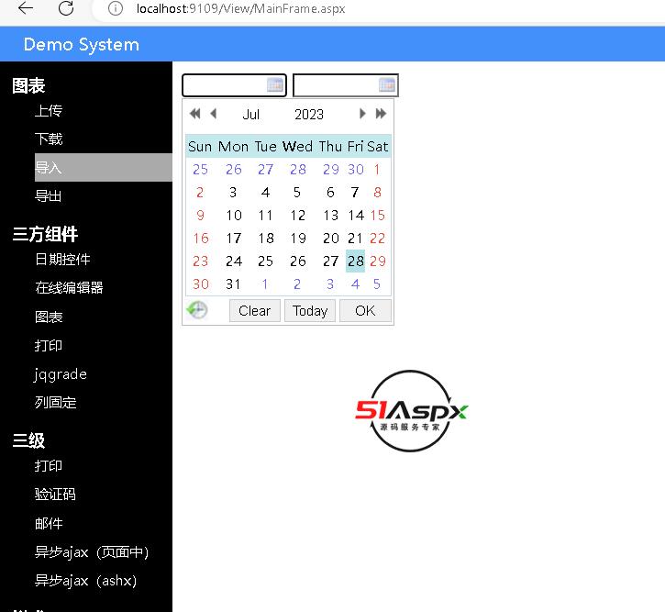The width and height of the screenshot is (665, 612).
Task: Open 列固定 menu item
Action: [56, 402]
